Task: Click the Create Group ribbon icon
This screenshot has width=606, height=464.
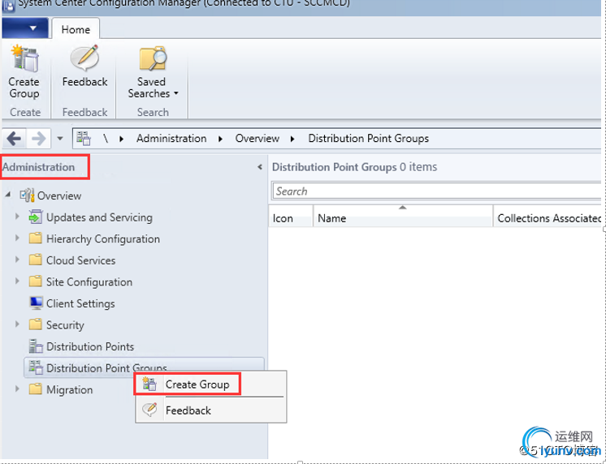Action: click(24, 58)
